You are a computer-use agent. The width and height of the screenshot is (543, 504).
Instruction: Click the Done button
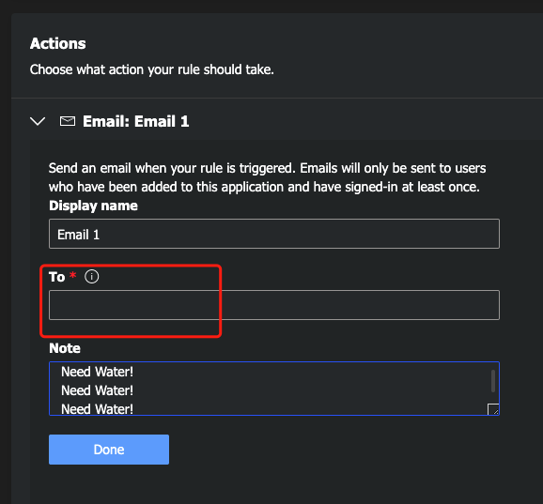coord(109,450)
